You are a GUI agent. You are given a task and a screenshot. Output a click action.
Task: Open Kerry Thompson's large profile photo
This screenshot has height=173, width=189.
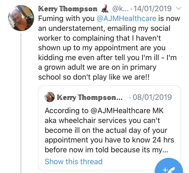pyautogui.click(x=21, y=18)
